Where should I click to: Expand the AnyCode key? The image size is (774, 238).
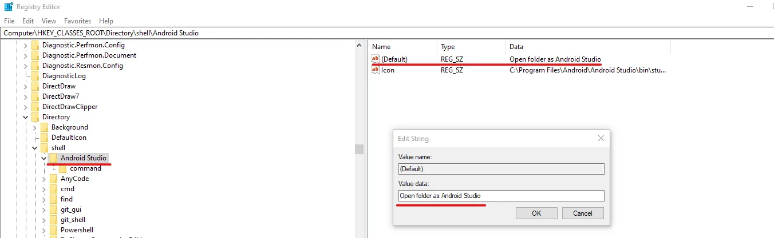pos(44,179)
